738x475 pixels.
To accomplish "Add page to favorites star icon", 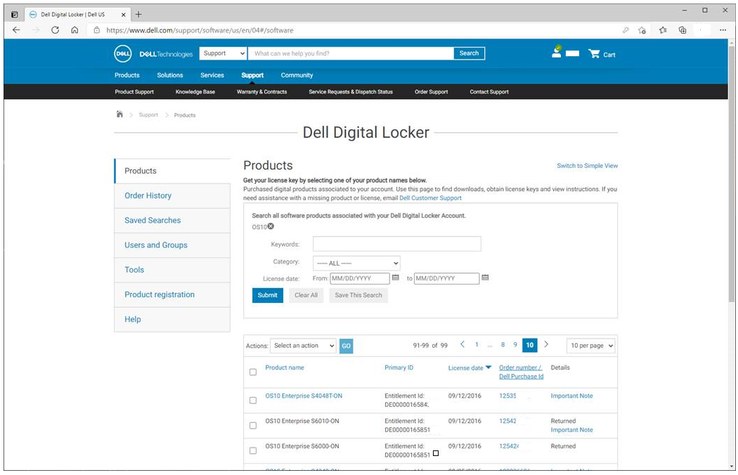I will [642, 30].
